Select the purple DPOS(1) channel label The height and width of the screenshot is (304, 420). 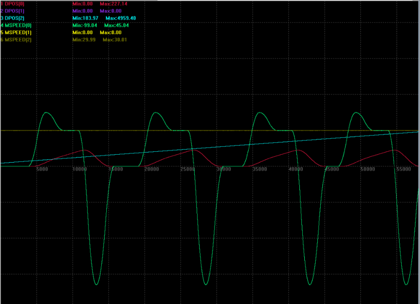(13, 10)
